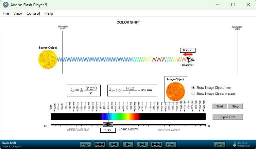Open the File menu
The height and width of the screenshot is (149, 256).
pyautogui.click(x=6, y=13)
